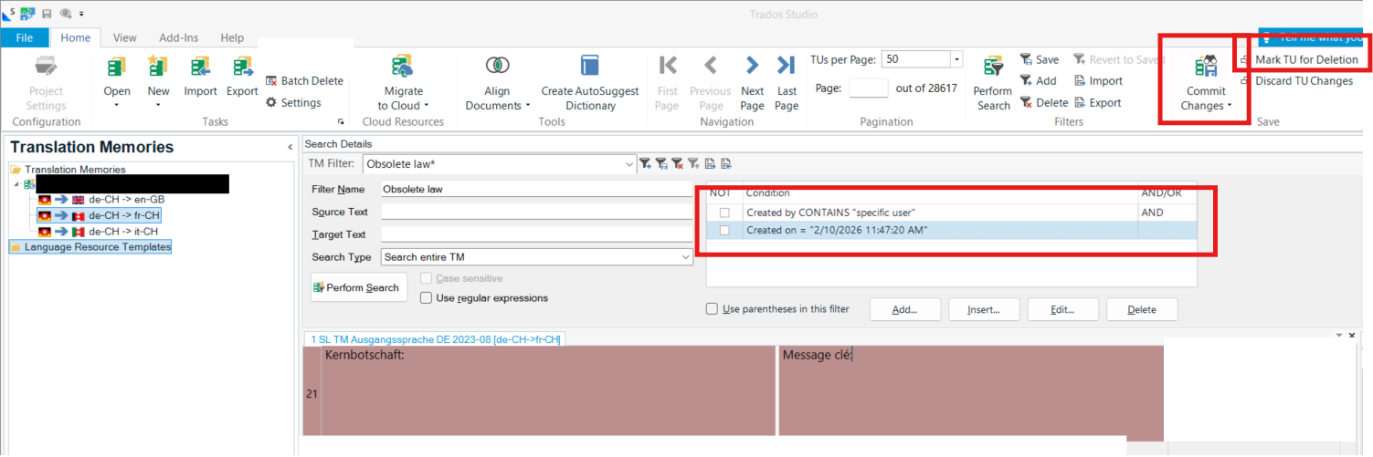Click the Import icon in Tasks group
Screen dimensions: 1373x457
tap(200, 68)
